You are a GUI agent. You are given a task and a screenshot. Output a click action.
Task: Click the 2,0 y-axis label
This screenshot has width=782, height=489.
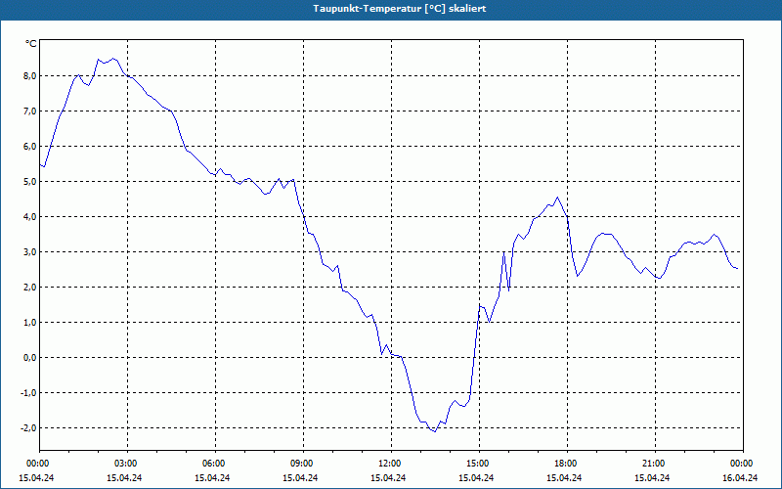[30, 287]
